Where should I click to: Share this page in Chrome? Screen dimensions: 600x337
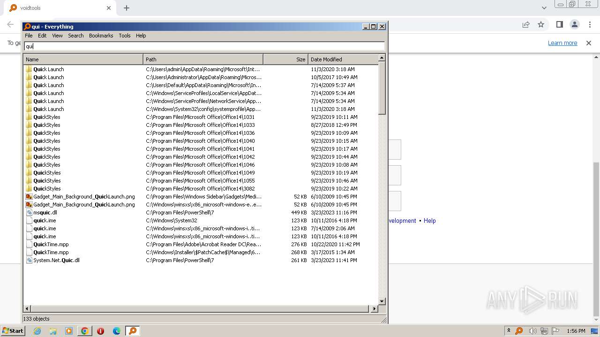click(526, 24)
